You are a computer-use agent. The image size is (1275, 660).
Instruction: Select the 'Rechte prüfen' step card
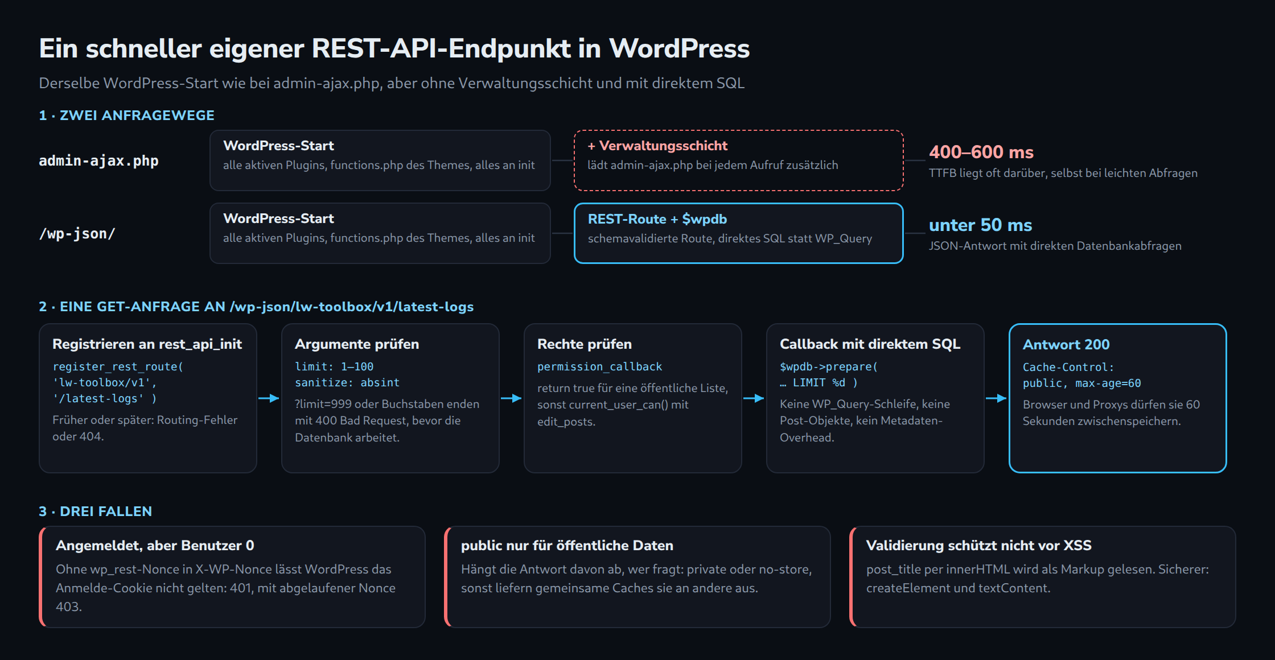(x=633, y=398)
